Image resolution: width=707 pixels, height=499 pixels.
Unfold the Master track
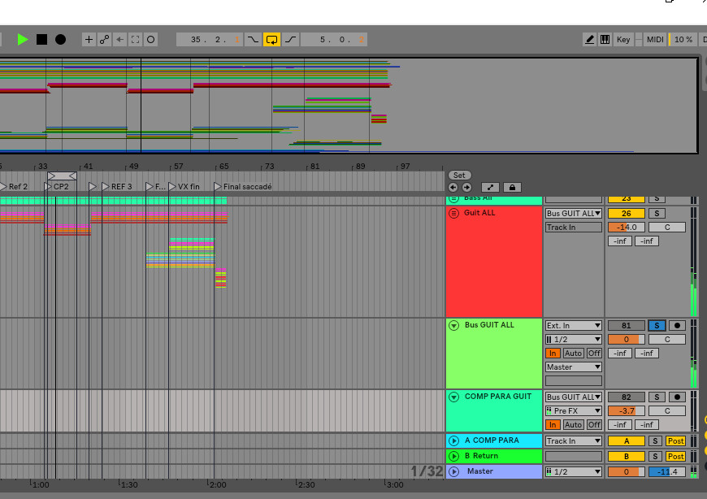[x=454, y=471]
